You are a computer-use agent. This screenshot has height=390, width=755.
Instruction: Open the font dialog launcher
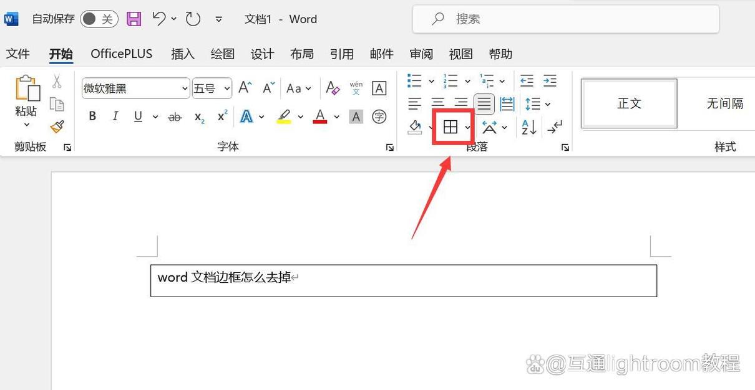click(390, 148)
